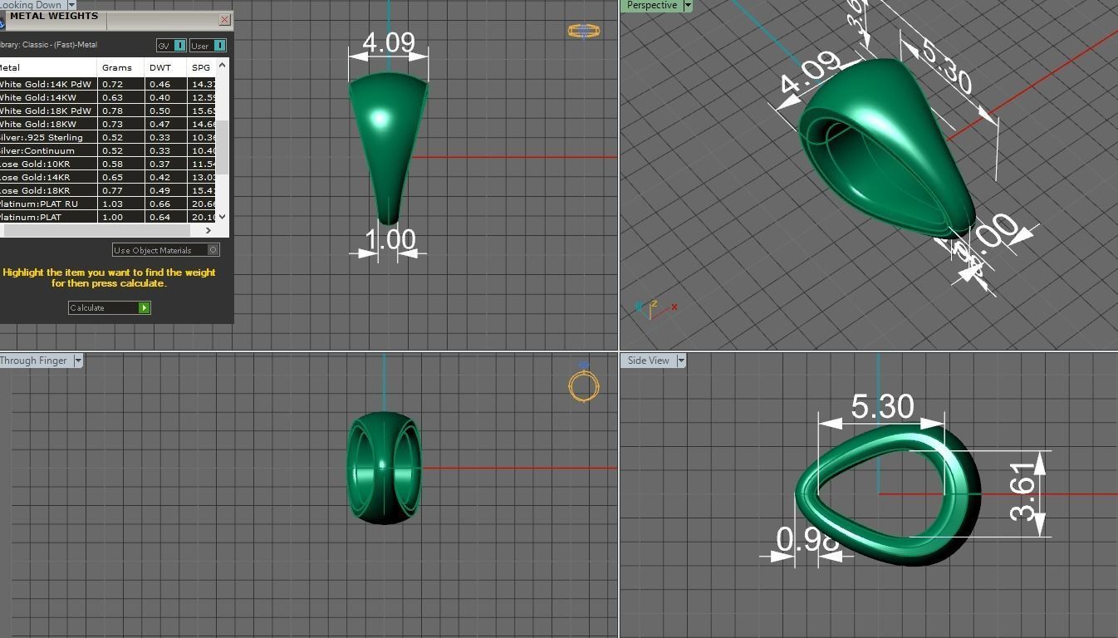Click the DWT column header
The image size is (1118, 638).
click(x=166, y=67)
